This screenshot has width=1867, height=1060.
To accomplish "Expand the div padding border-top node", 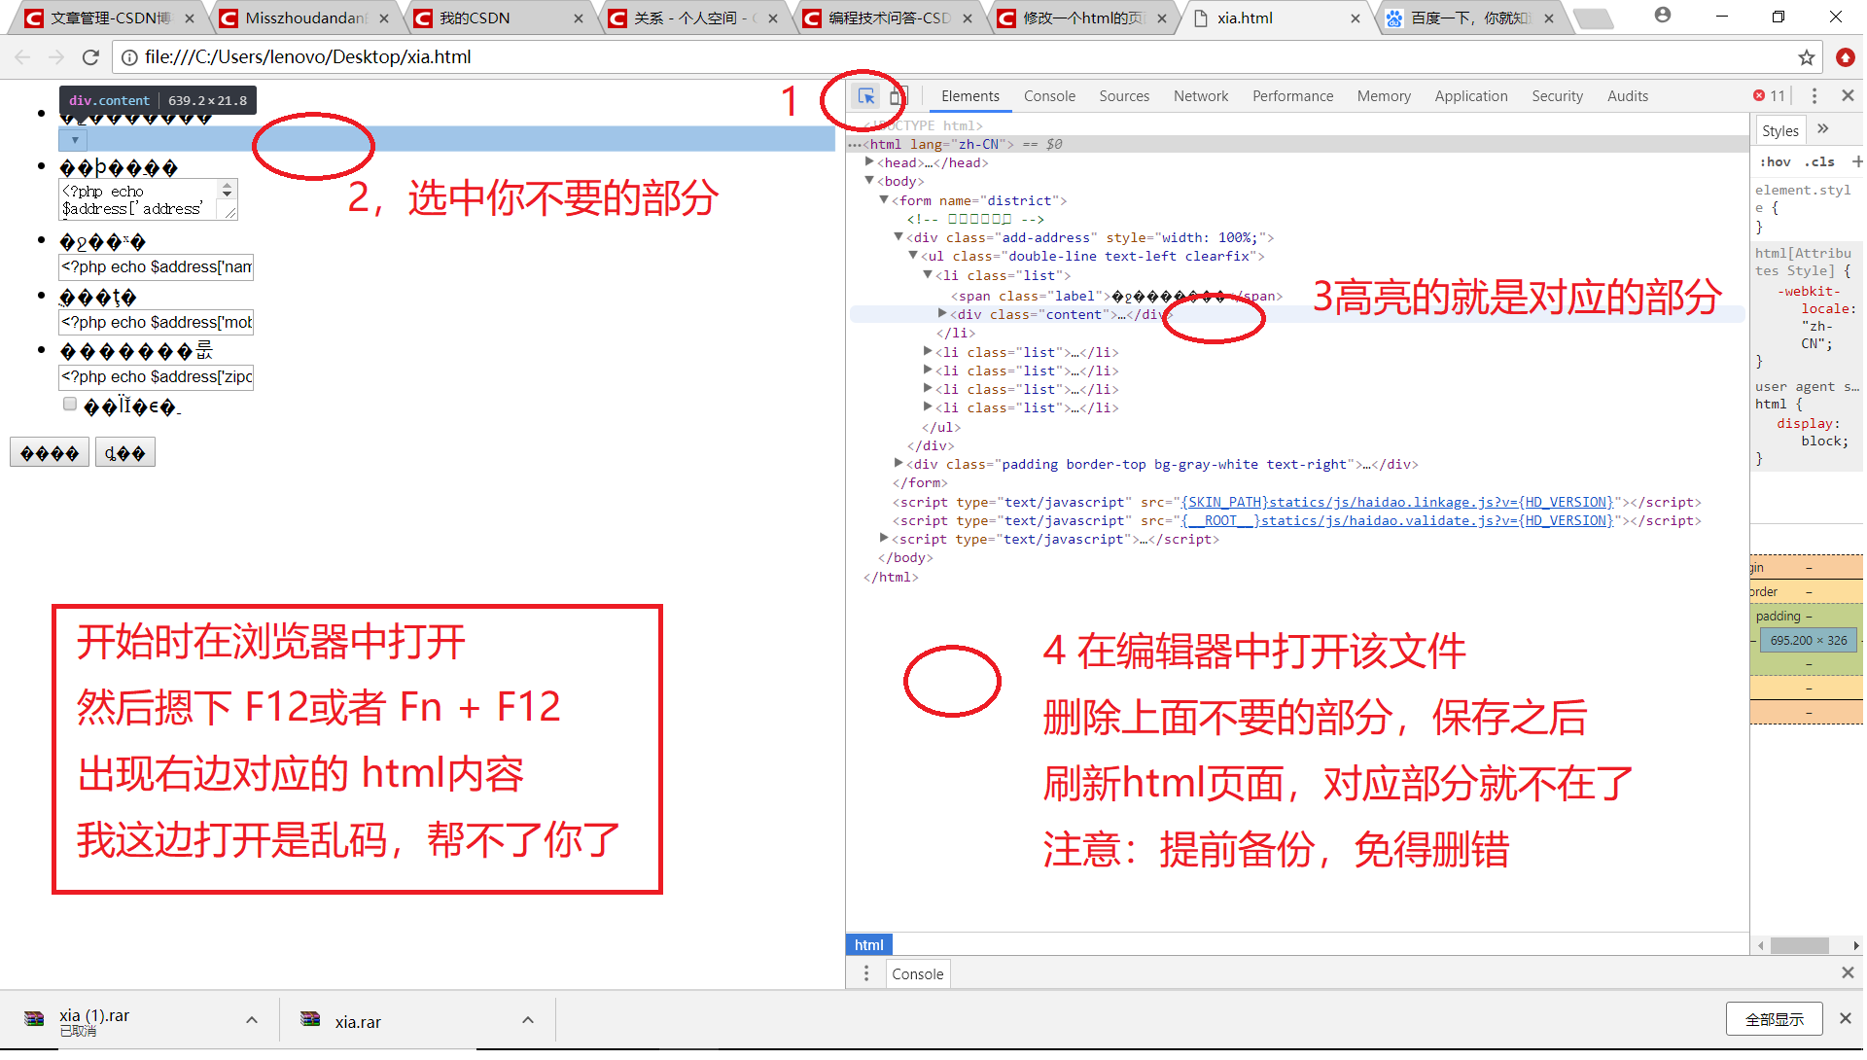I will coord(898,464).
